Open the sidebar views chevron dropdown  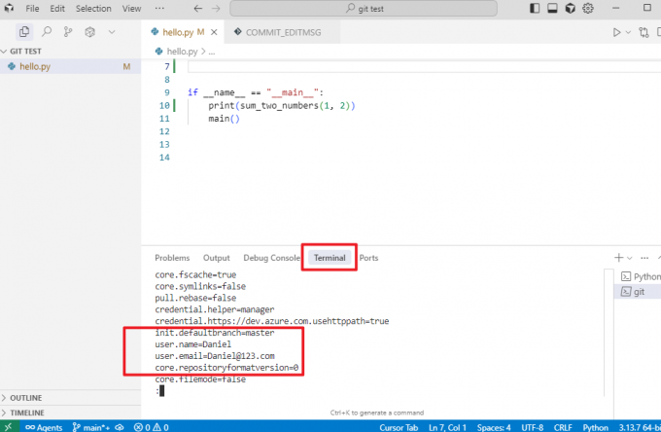point(112,32)
